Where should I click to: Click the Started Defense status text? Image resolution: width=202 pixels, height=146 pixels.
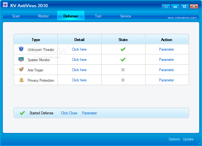[x=41, y=113]
